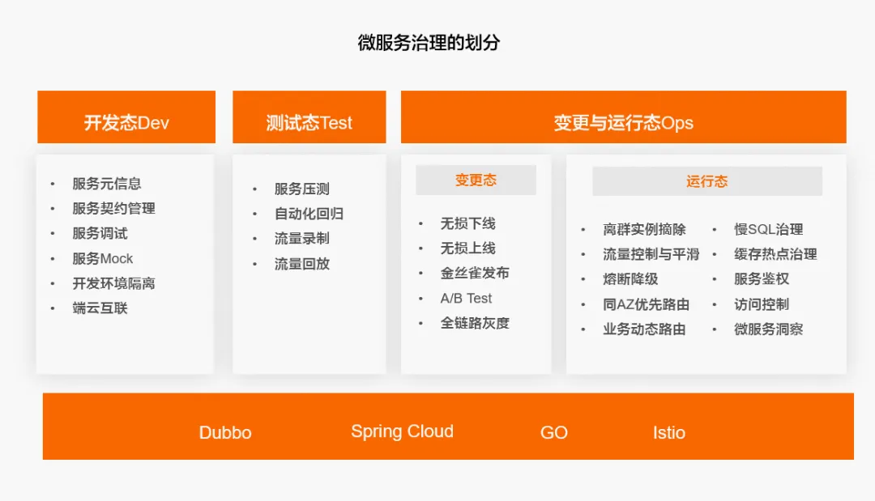Image resolution: width=875 pixels, height=501 pixels.
Task: Click the title 微服务治理的划分
Action: tap(429, 42)
